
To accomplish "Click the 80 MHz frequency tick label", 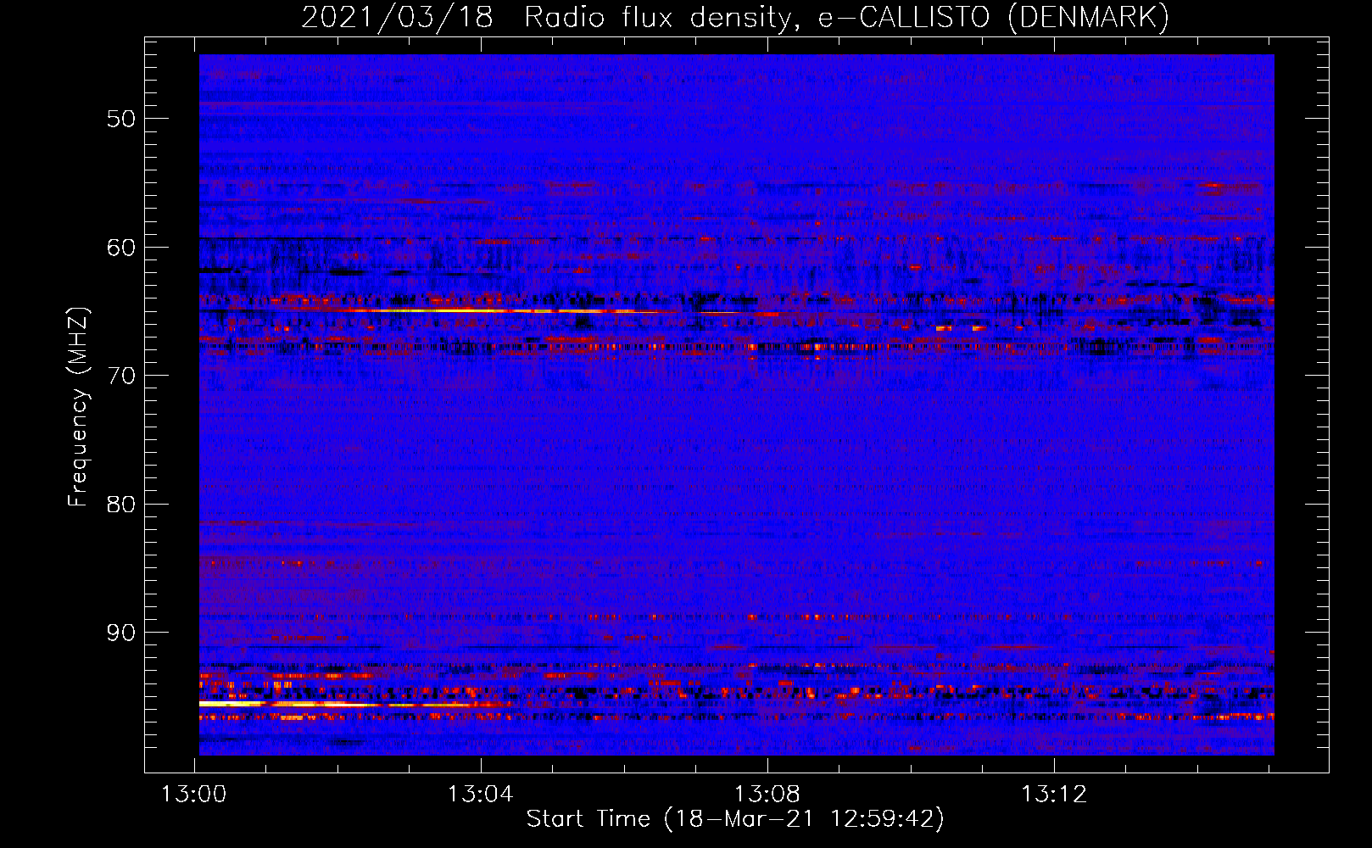I will click(121, 505).
